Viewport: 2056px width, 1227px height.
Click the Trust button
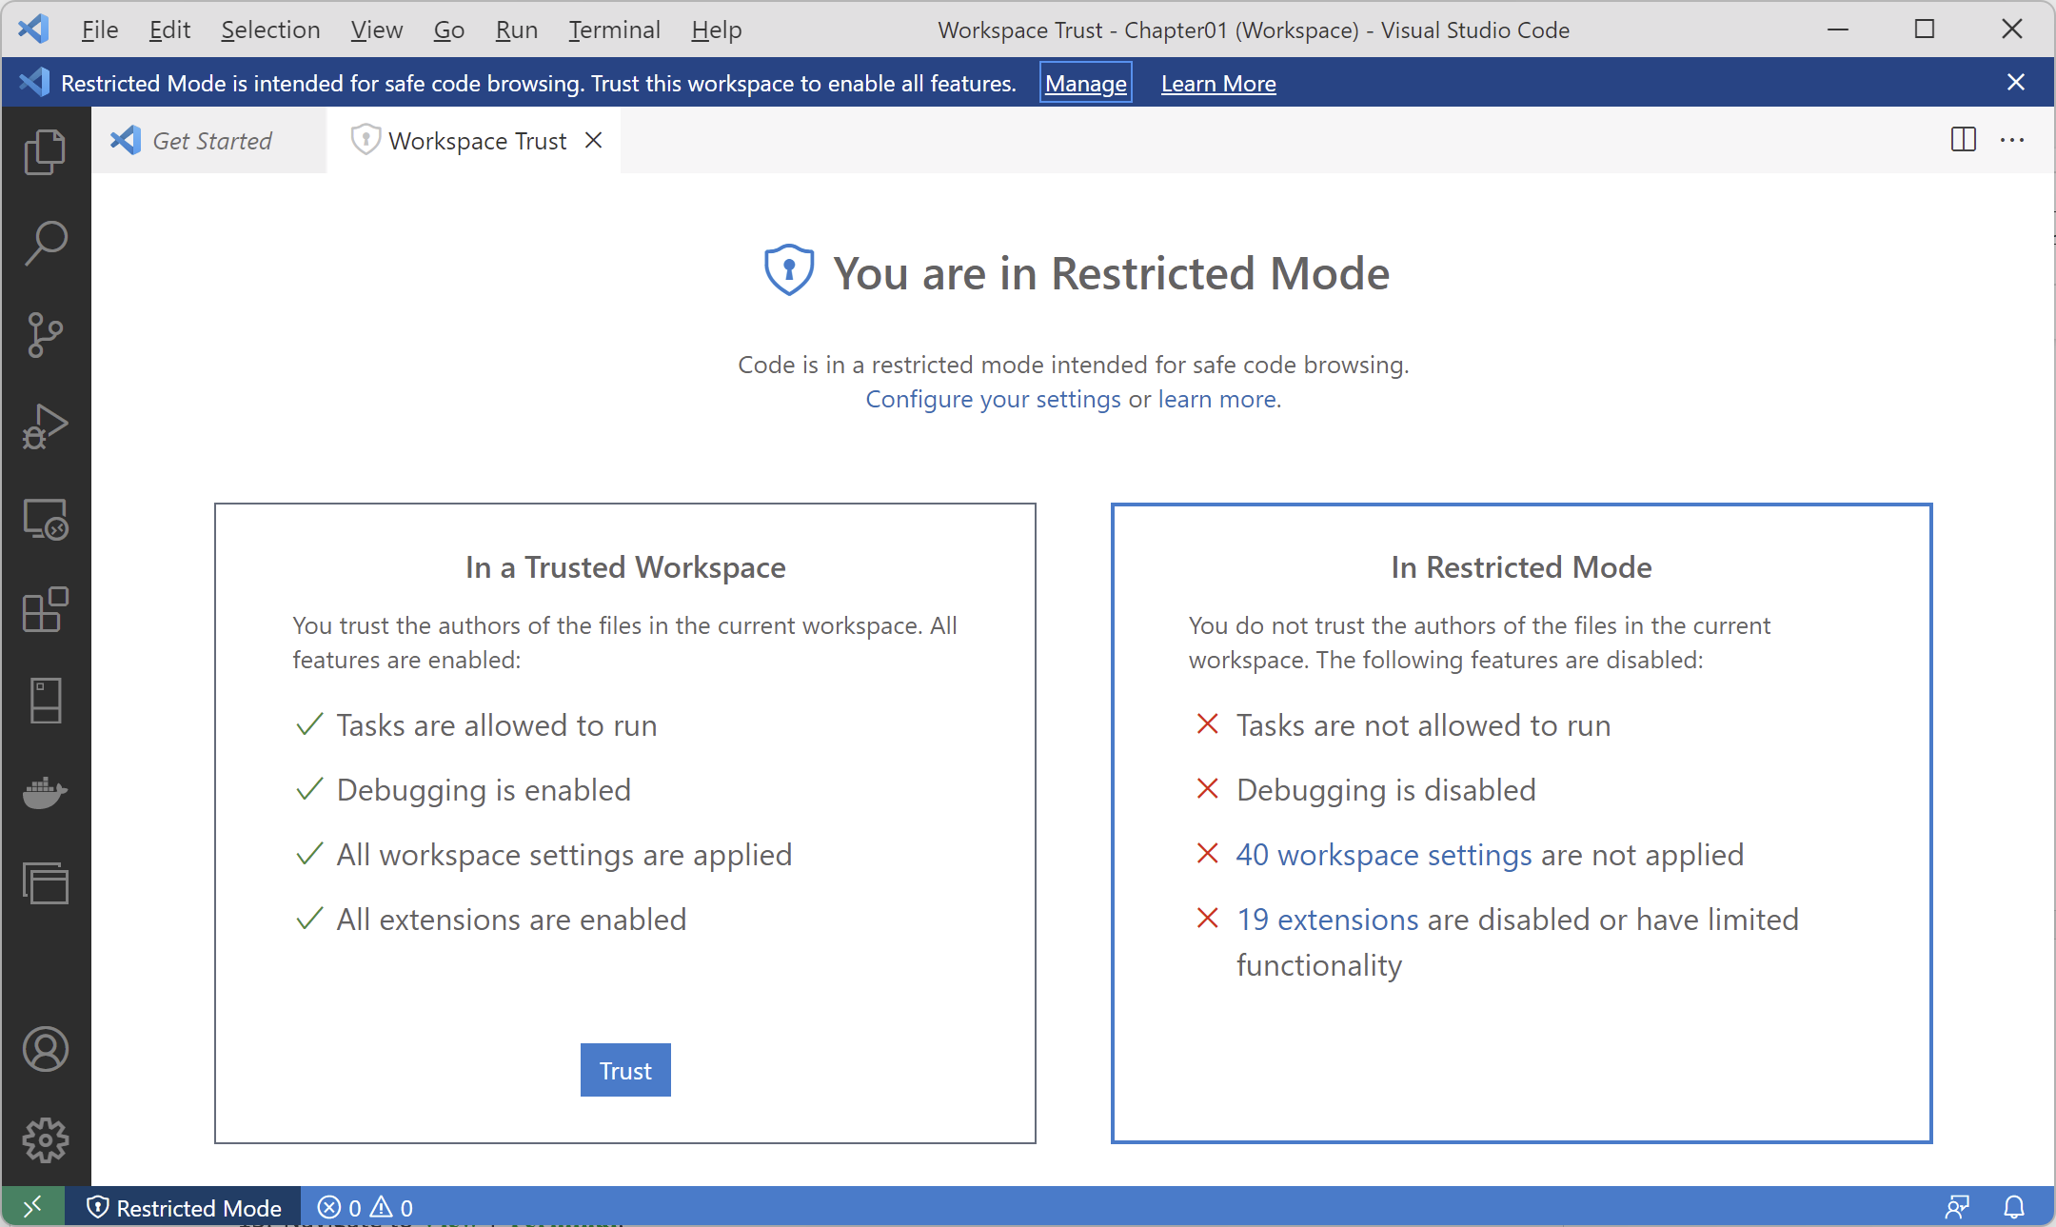click(625, 1070)
